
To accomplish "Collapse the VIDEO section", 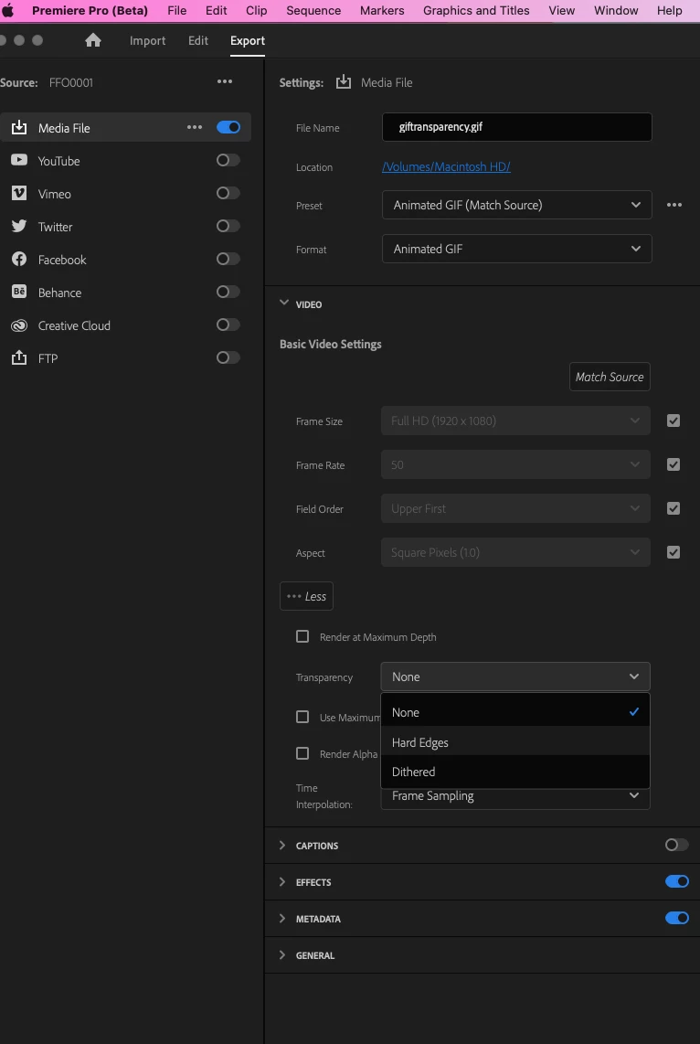I will pyautogui.click(x=284, y=304).
